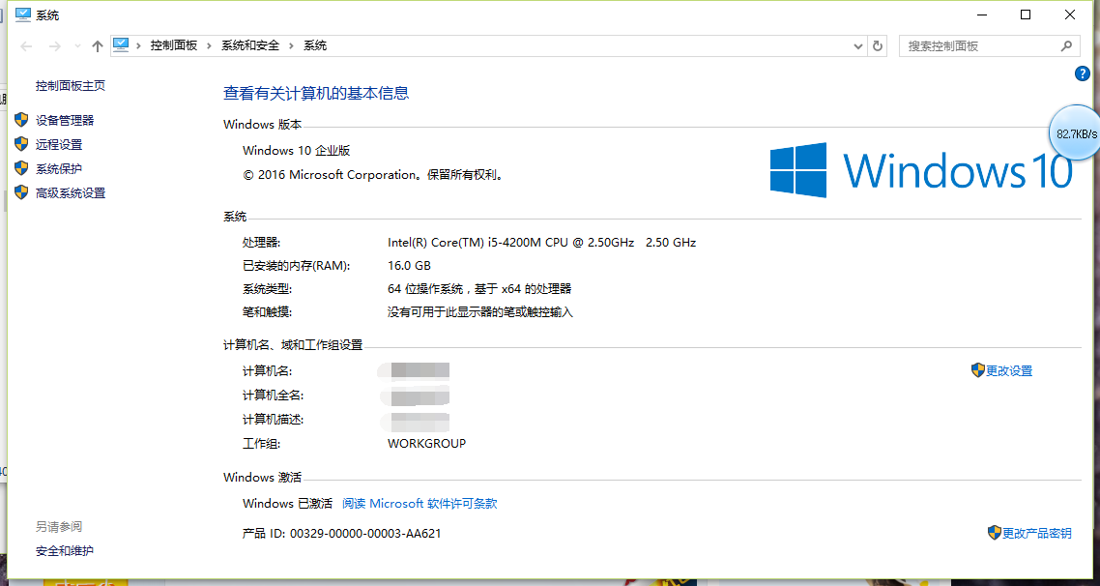Navigate to 系统和安全 breadcrumb
The height and width of the screenshot is (586, 1100).
point(250,45)
